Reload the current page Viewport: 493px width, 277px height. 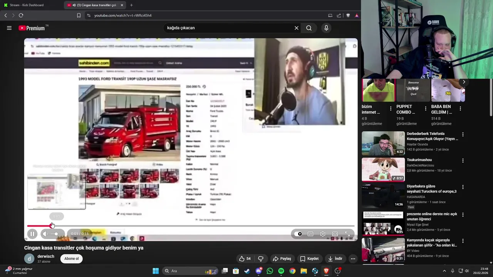coord(21,15)
